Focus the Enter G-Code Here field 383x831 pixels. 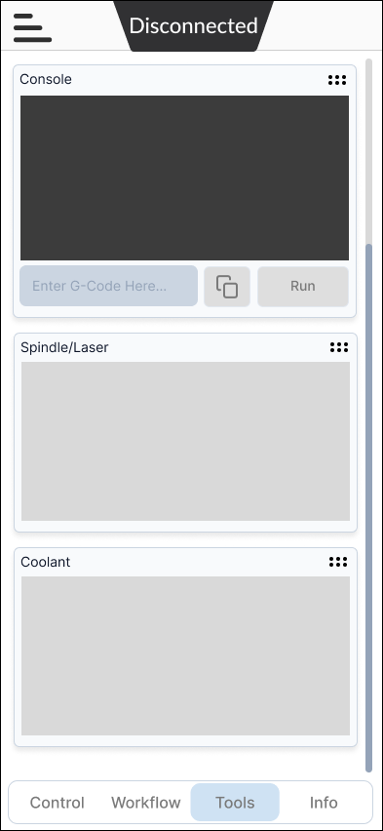click(x=108, y=286)
